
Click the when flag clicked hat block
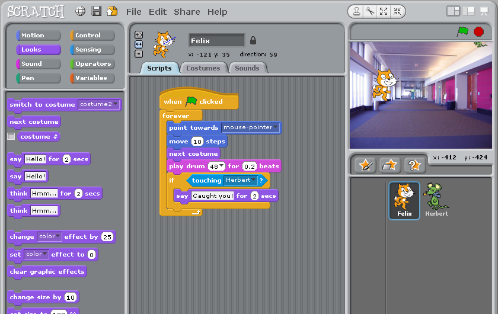coord(199,100)
